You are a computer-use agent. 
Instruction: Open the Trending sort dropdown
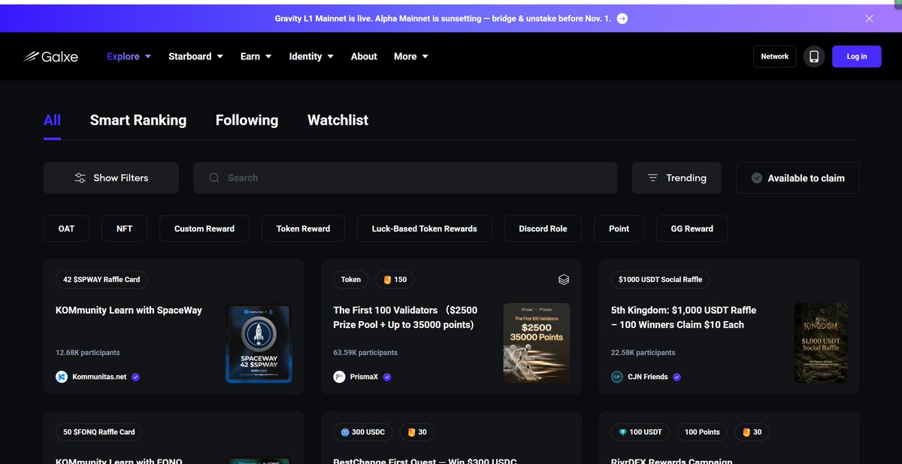pos(676,178)
